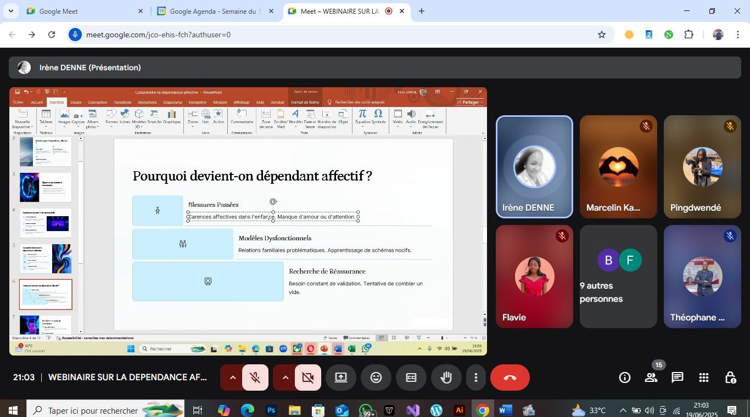
Task: Click the raise hand icon
Action: click(x=446, y=377)
